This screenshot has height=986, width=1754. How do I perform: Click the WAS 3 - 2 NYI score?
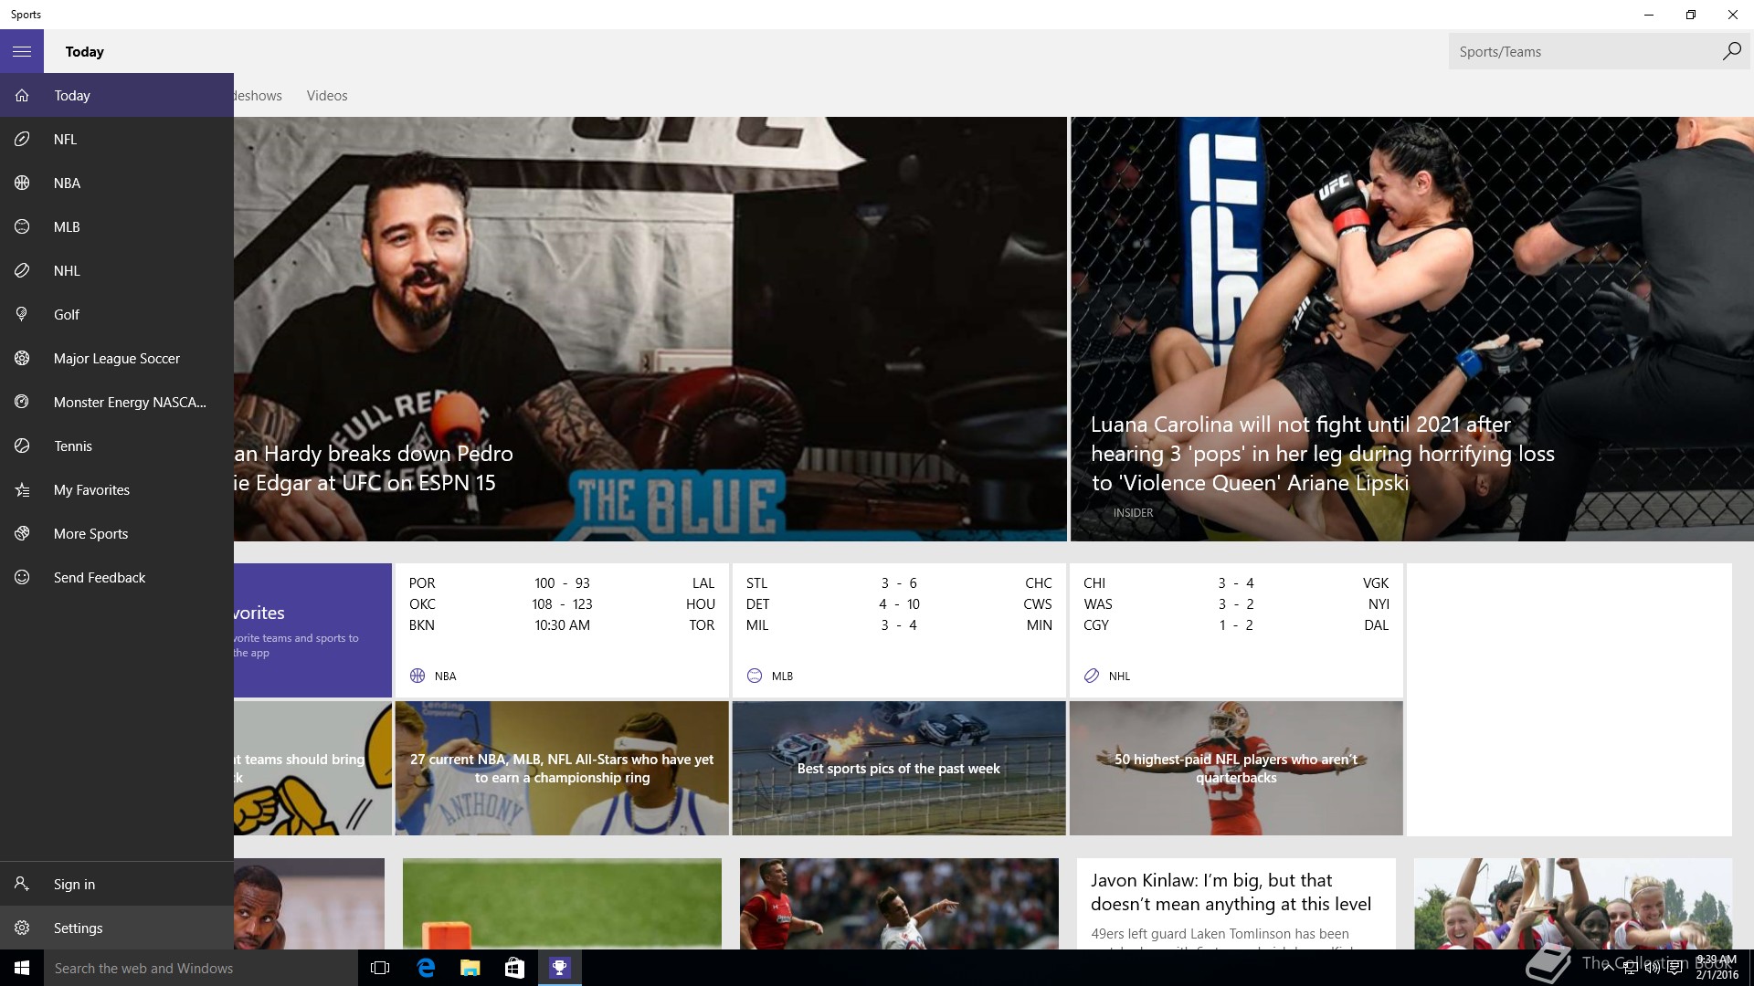click(1236, 603)
